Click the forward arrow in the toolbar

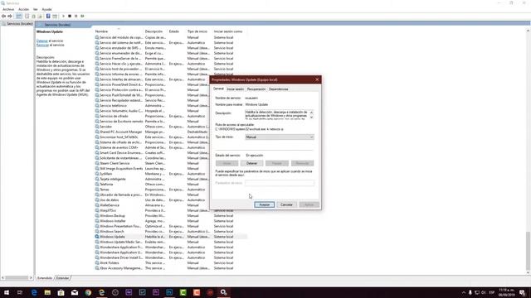(10, 16)
